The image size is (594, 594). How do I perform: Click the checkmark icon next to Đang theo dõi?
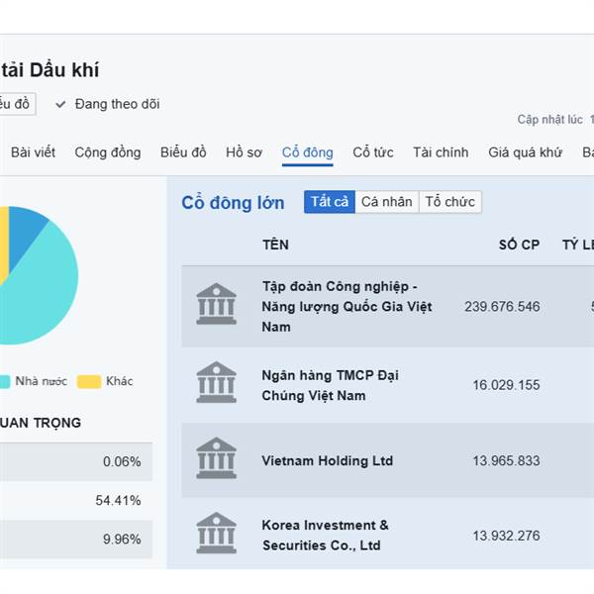point(60,104)
